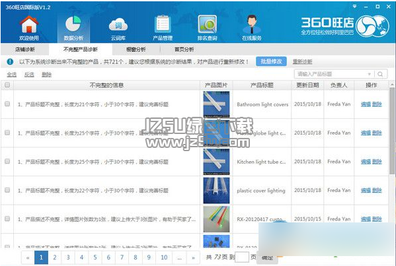Open the Kitchen light tube product thumbnail
This screenshot has height=266, width=396.
click(x=216, y=162)
